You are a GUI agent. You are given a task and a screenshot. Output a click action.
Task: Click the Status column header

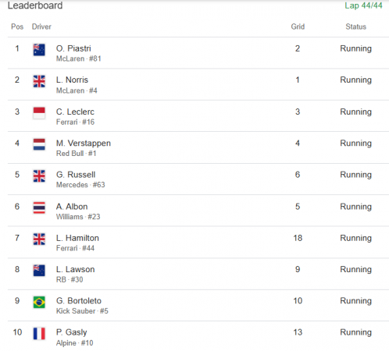click(x=355, y=27)
